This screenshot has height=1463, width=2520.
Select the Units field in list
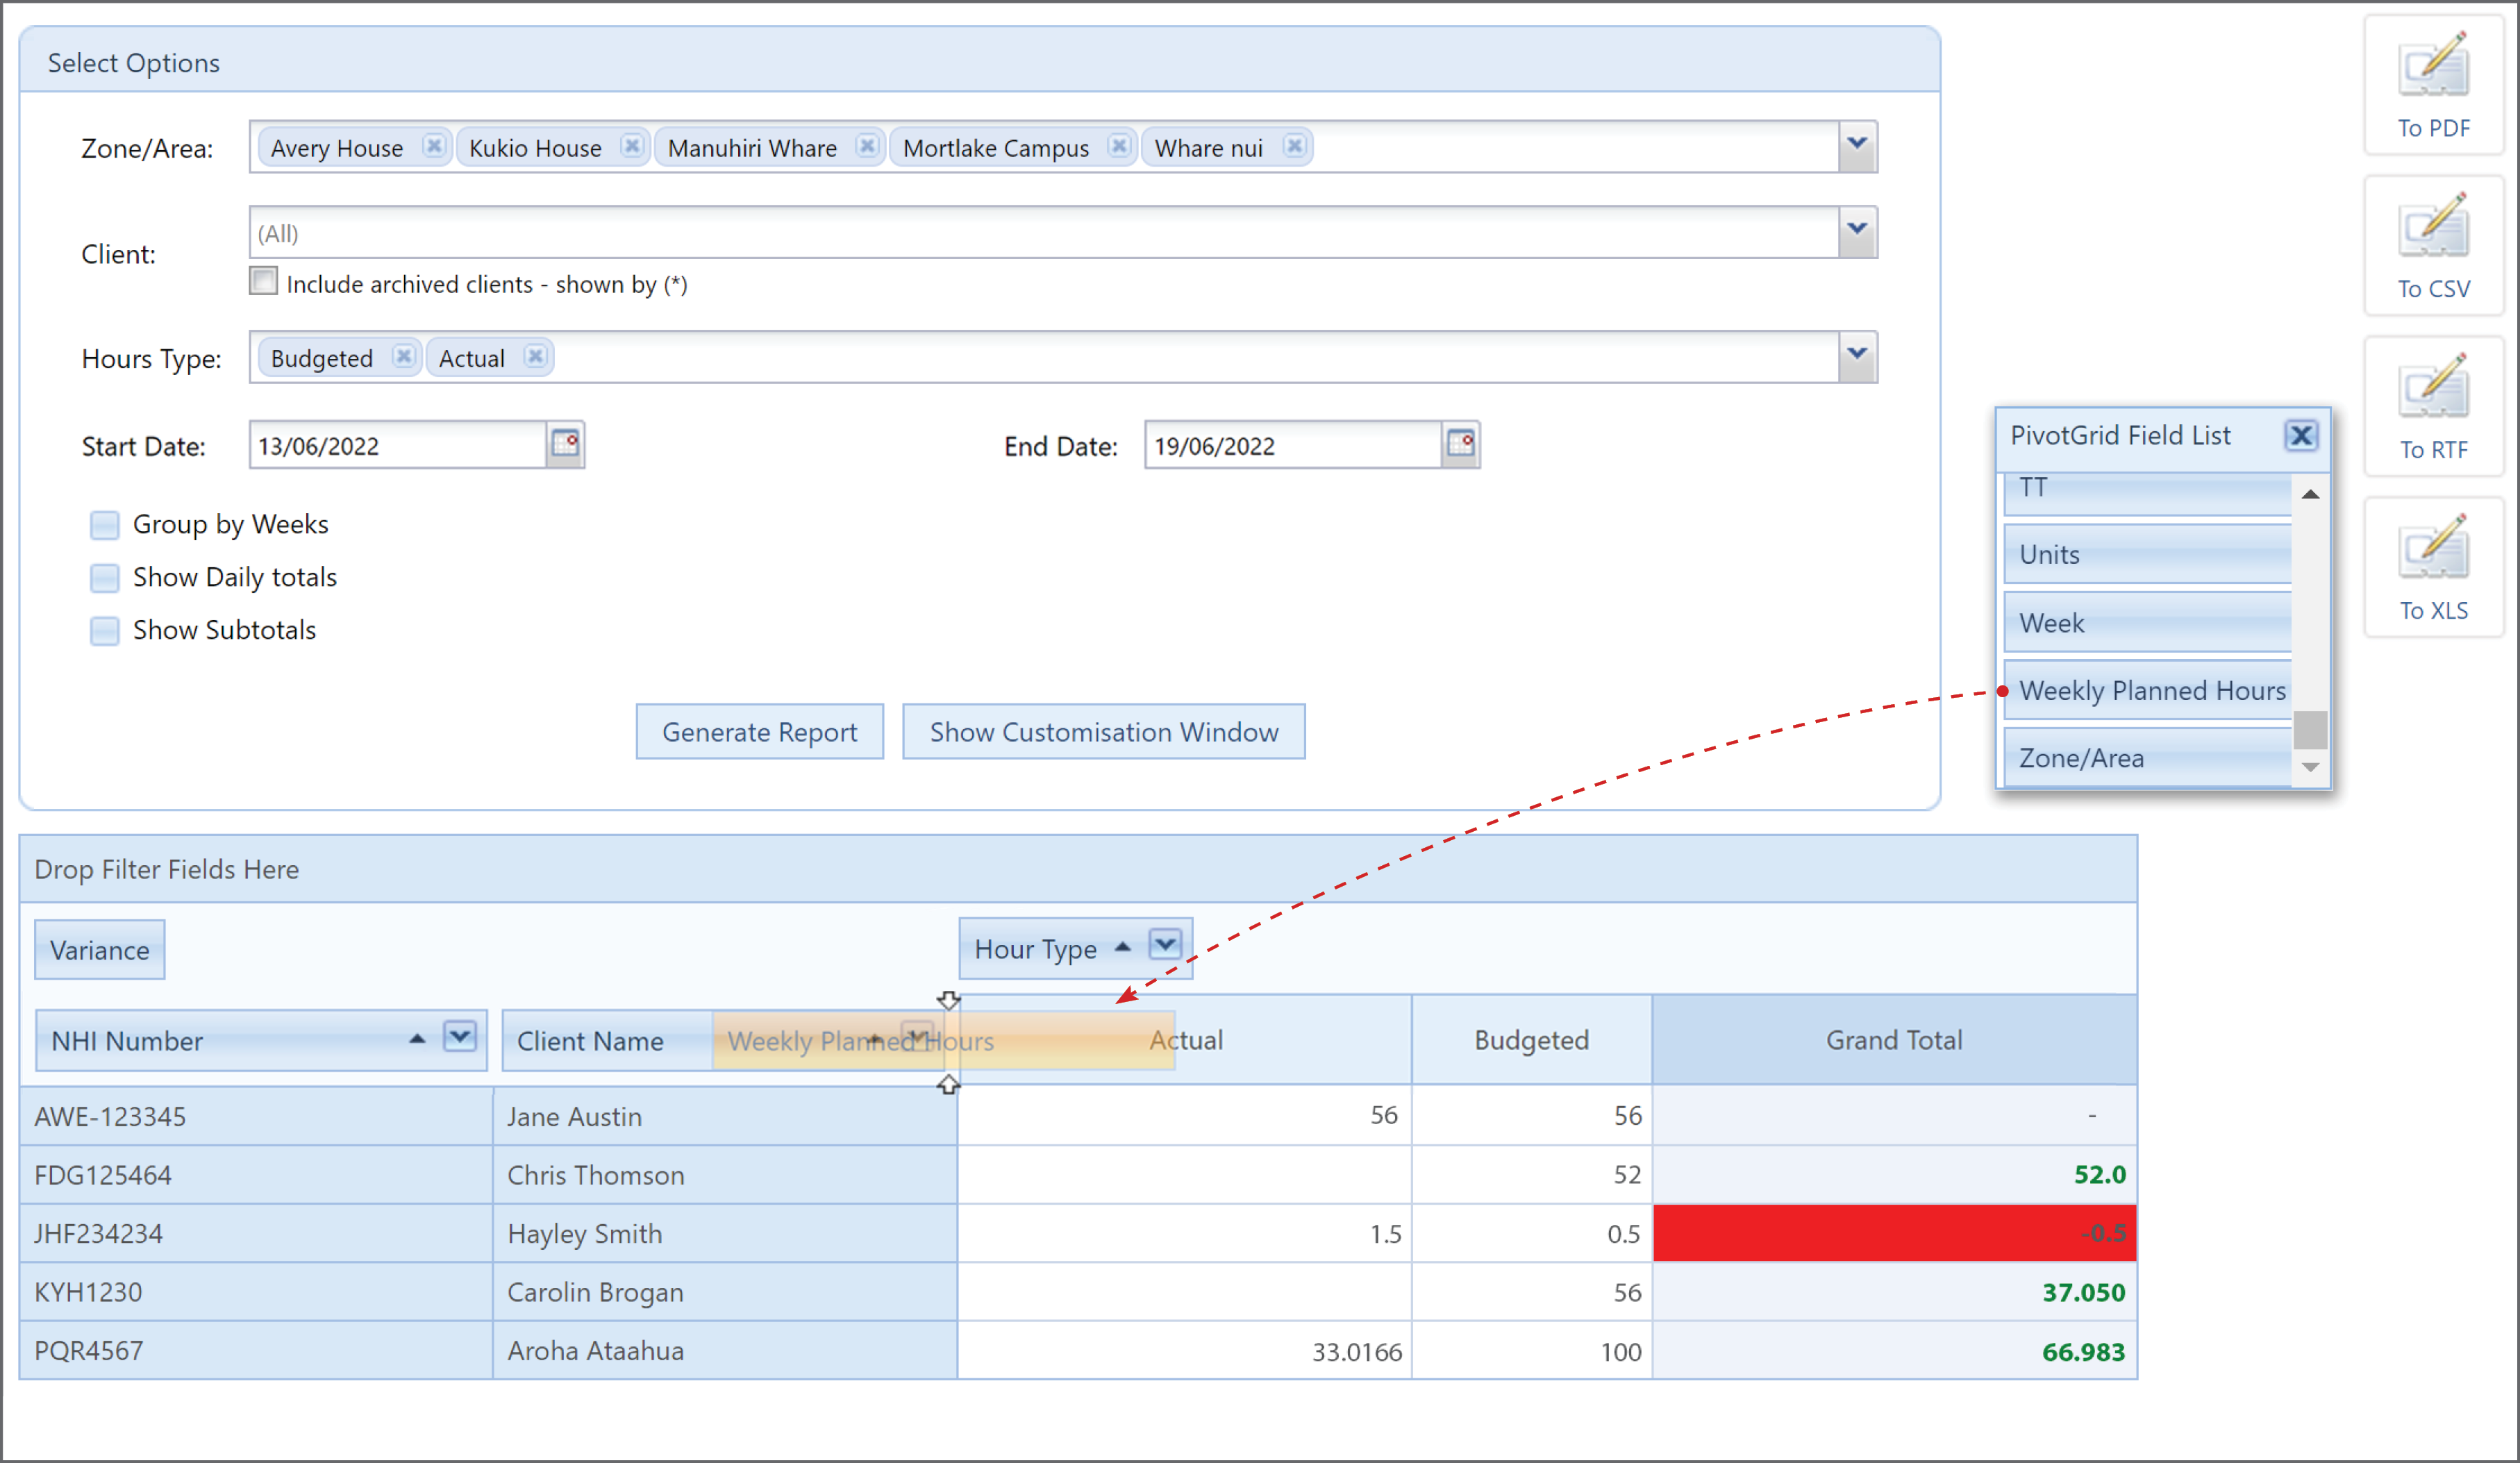(x=2147, y=554)
